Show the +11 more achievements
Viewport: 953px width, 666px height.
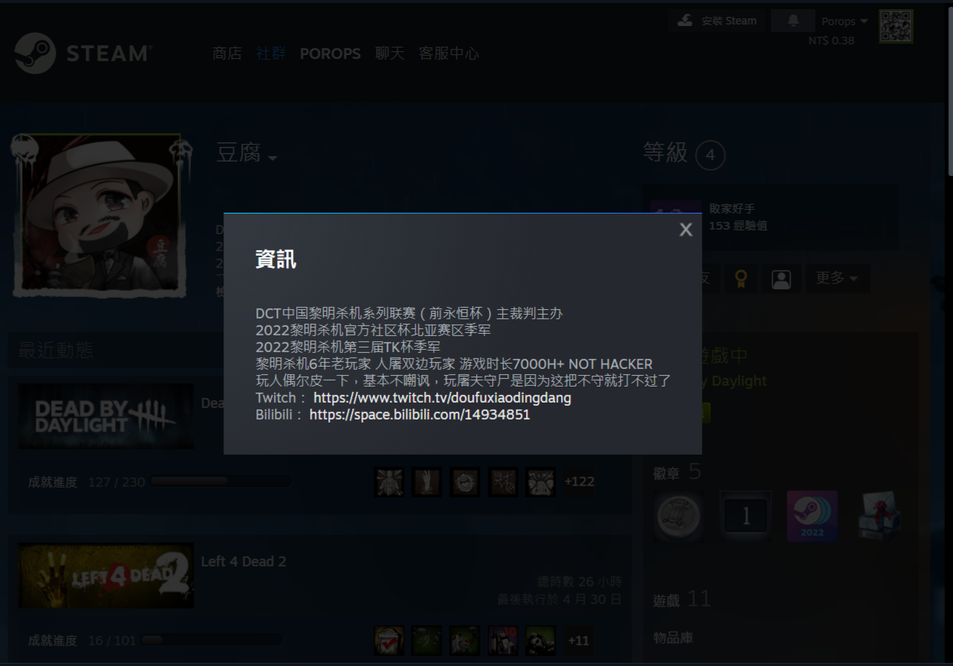click(x=578, y=640)
